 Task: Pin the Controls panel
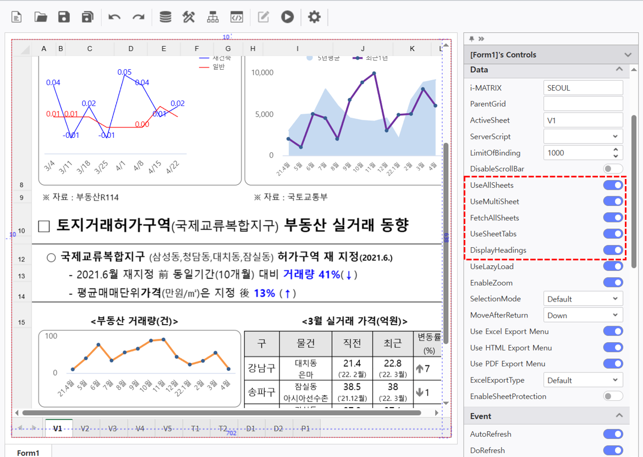click(471, 38)
